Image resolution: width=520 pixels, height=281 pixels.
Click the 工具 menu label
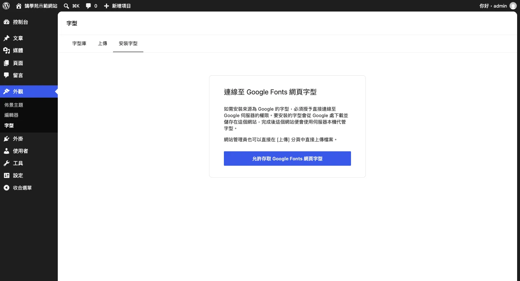click(18, 163)
